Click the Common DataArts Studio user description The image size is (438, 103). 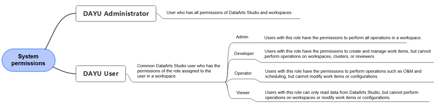[179, 71]
